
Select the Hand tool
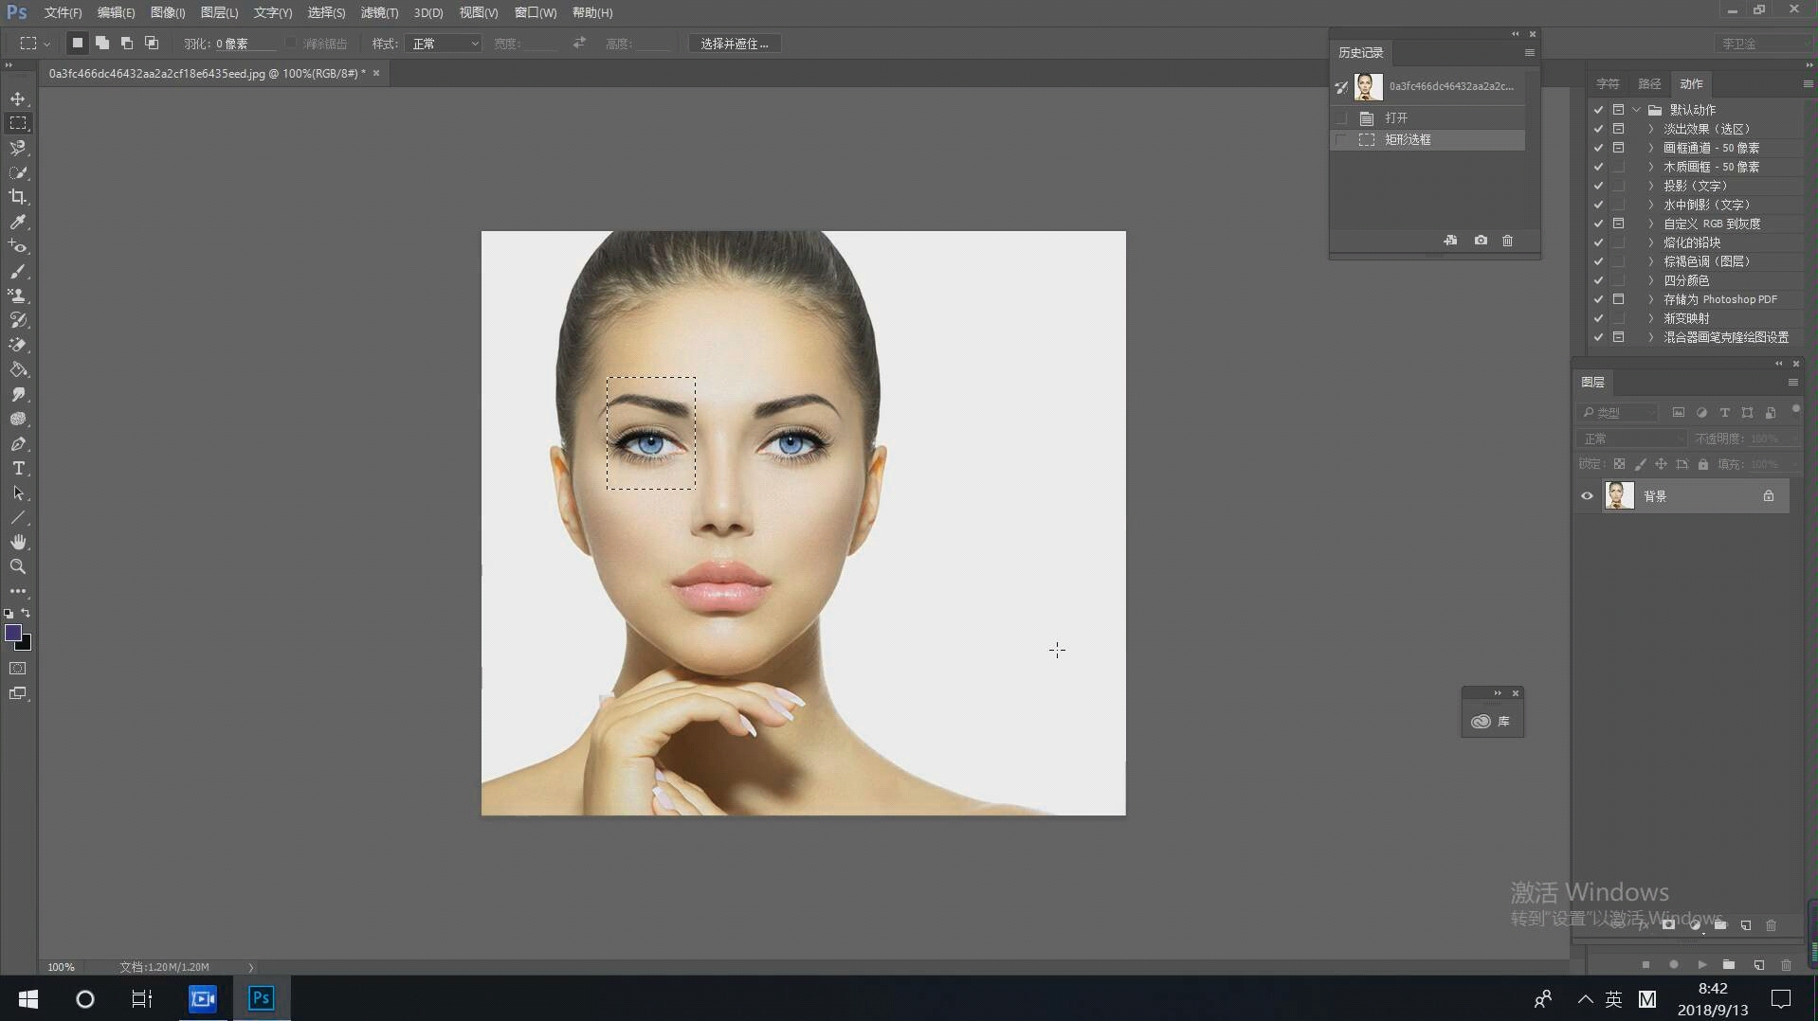(x=18, y=542)
